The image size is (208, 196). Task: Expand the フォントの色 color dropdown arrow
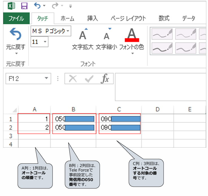[x=133, y=54]
